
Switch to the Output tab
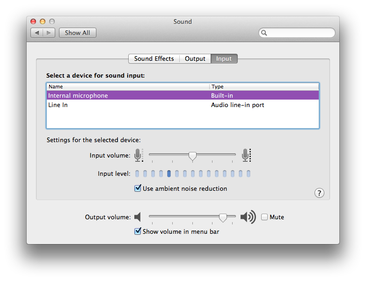tap(195, 58)
